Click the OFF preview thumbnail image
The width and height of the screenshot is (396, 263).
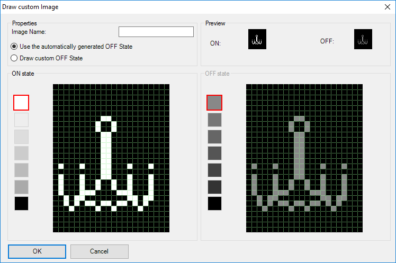pyautogui.click(x=363, y=39)
